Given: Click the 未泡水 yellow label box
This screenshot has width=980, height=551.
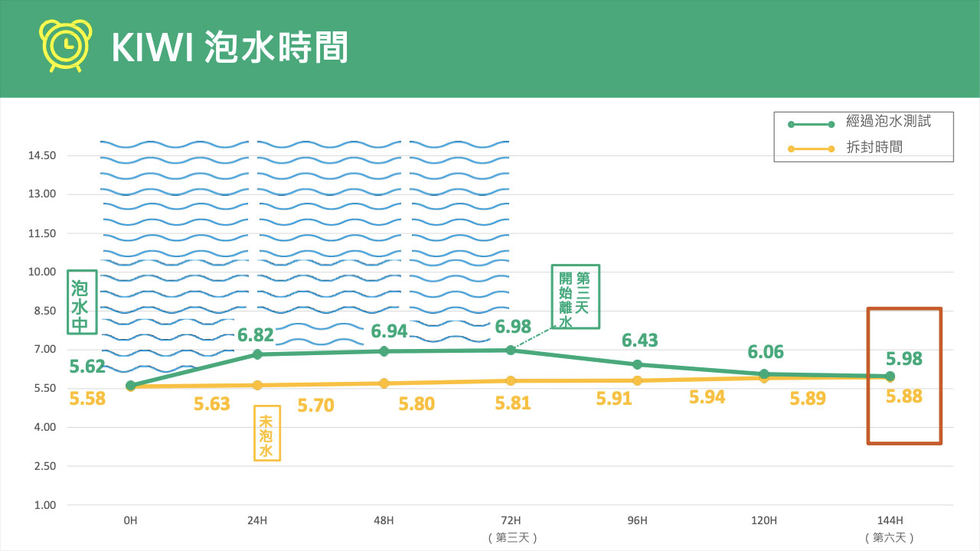Looking at the screenshot, I should tap(266, 433).
